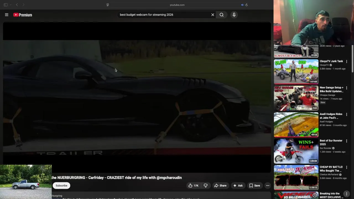This screenshot has height=199, width=354.
Task: Save video to a playlist
Action: [254, 185]
